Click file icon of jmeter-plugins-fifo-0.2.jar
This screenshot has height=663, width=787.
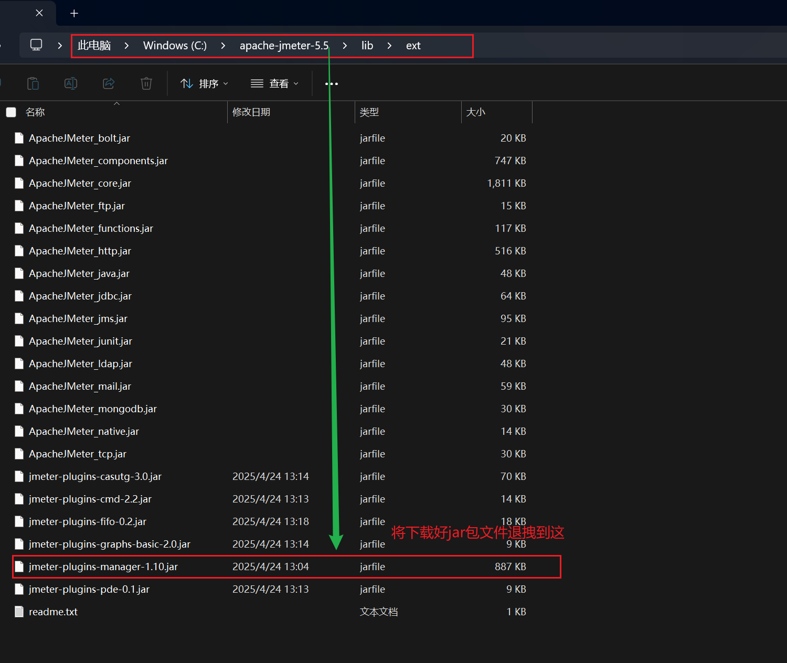(19, 521)
